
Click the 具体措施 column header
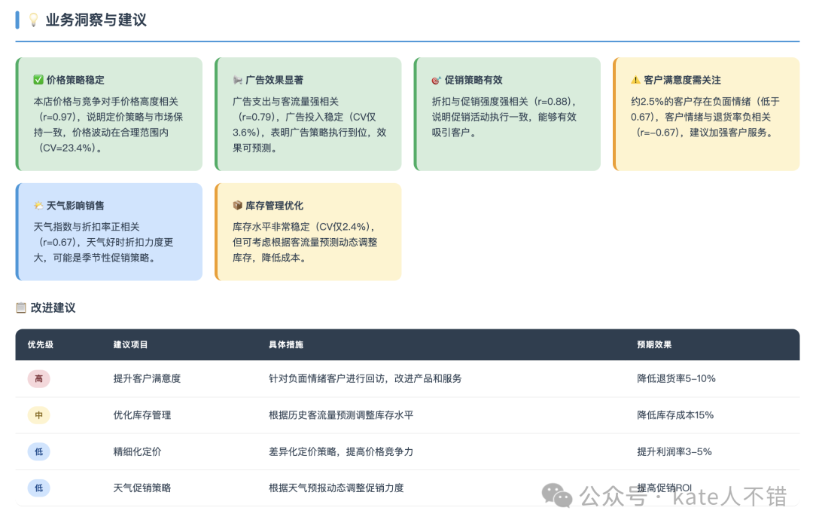point(285,344)
